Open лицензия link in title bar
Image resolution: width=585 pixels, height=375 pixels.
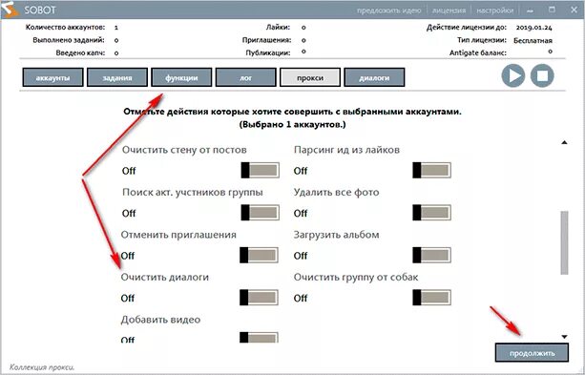click(x=449, y=10)
